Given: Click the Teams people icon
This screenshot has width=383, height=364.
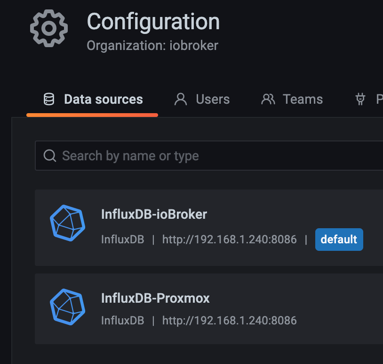Looking at the screenshot, I should 268,99.
